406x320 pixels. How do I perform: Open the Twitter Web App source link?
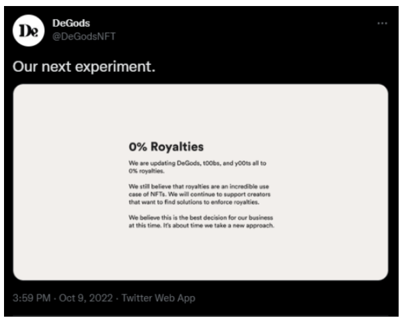(x=158, y=298)
